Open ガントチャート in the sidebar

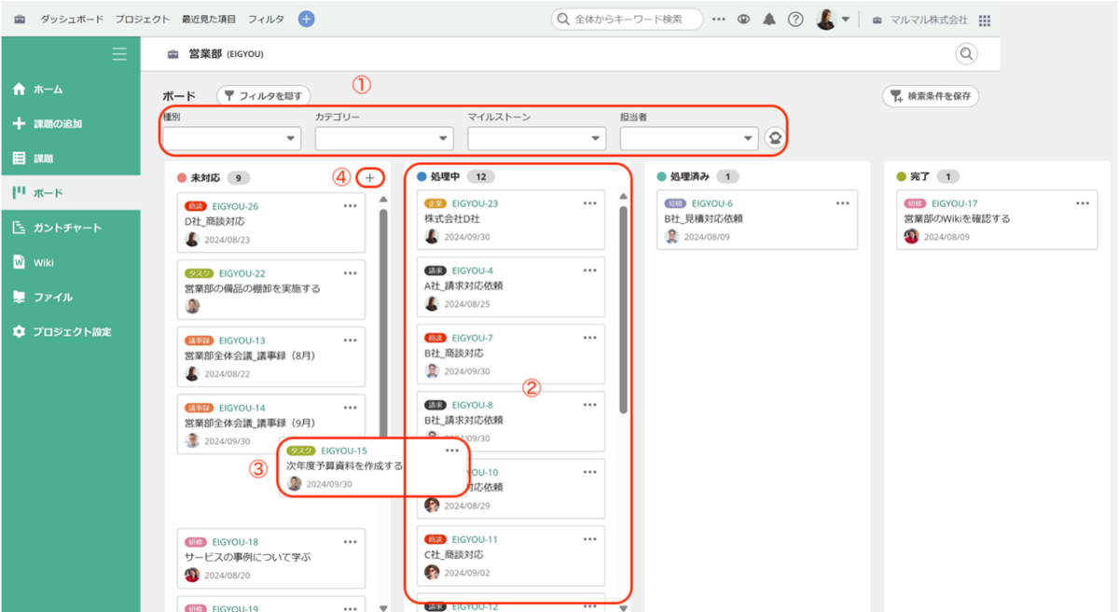67,228
